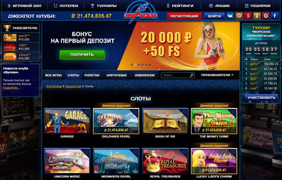Follow the Подробнее news link
This screenshot has height=180, width=282.
[x=11, y=88]
